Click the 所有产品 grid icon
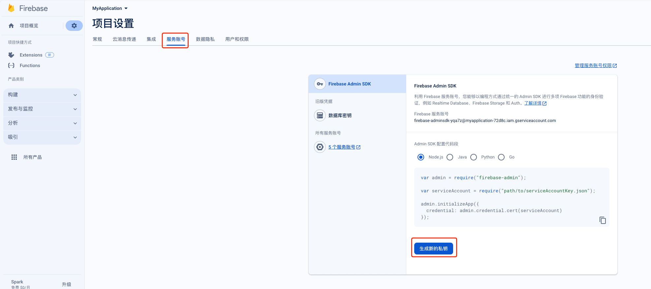 [x=14, y=157]
